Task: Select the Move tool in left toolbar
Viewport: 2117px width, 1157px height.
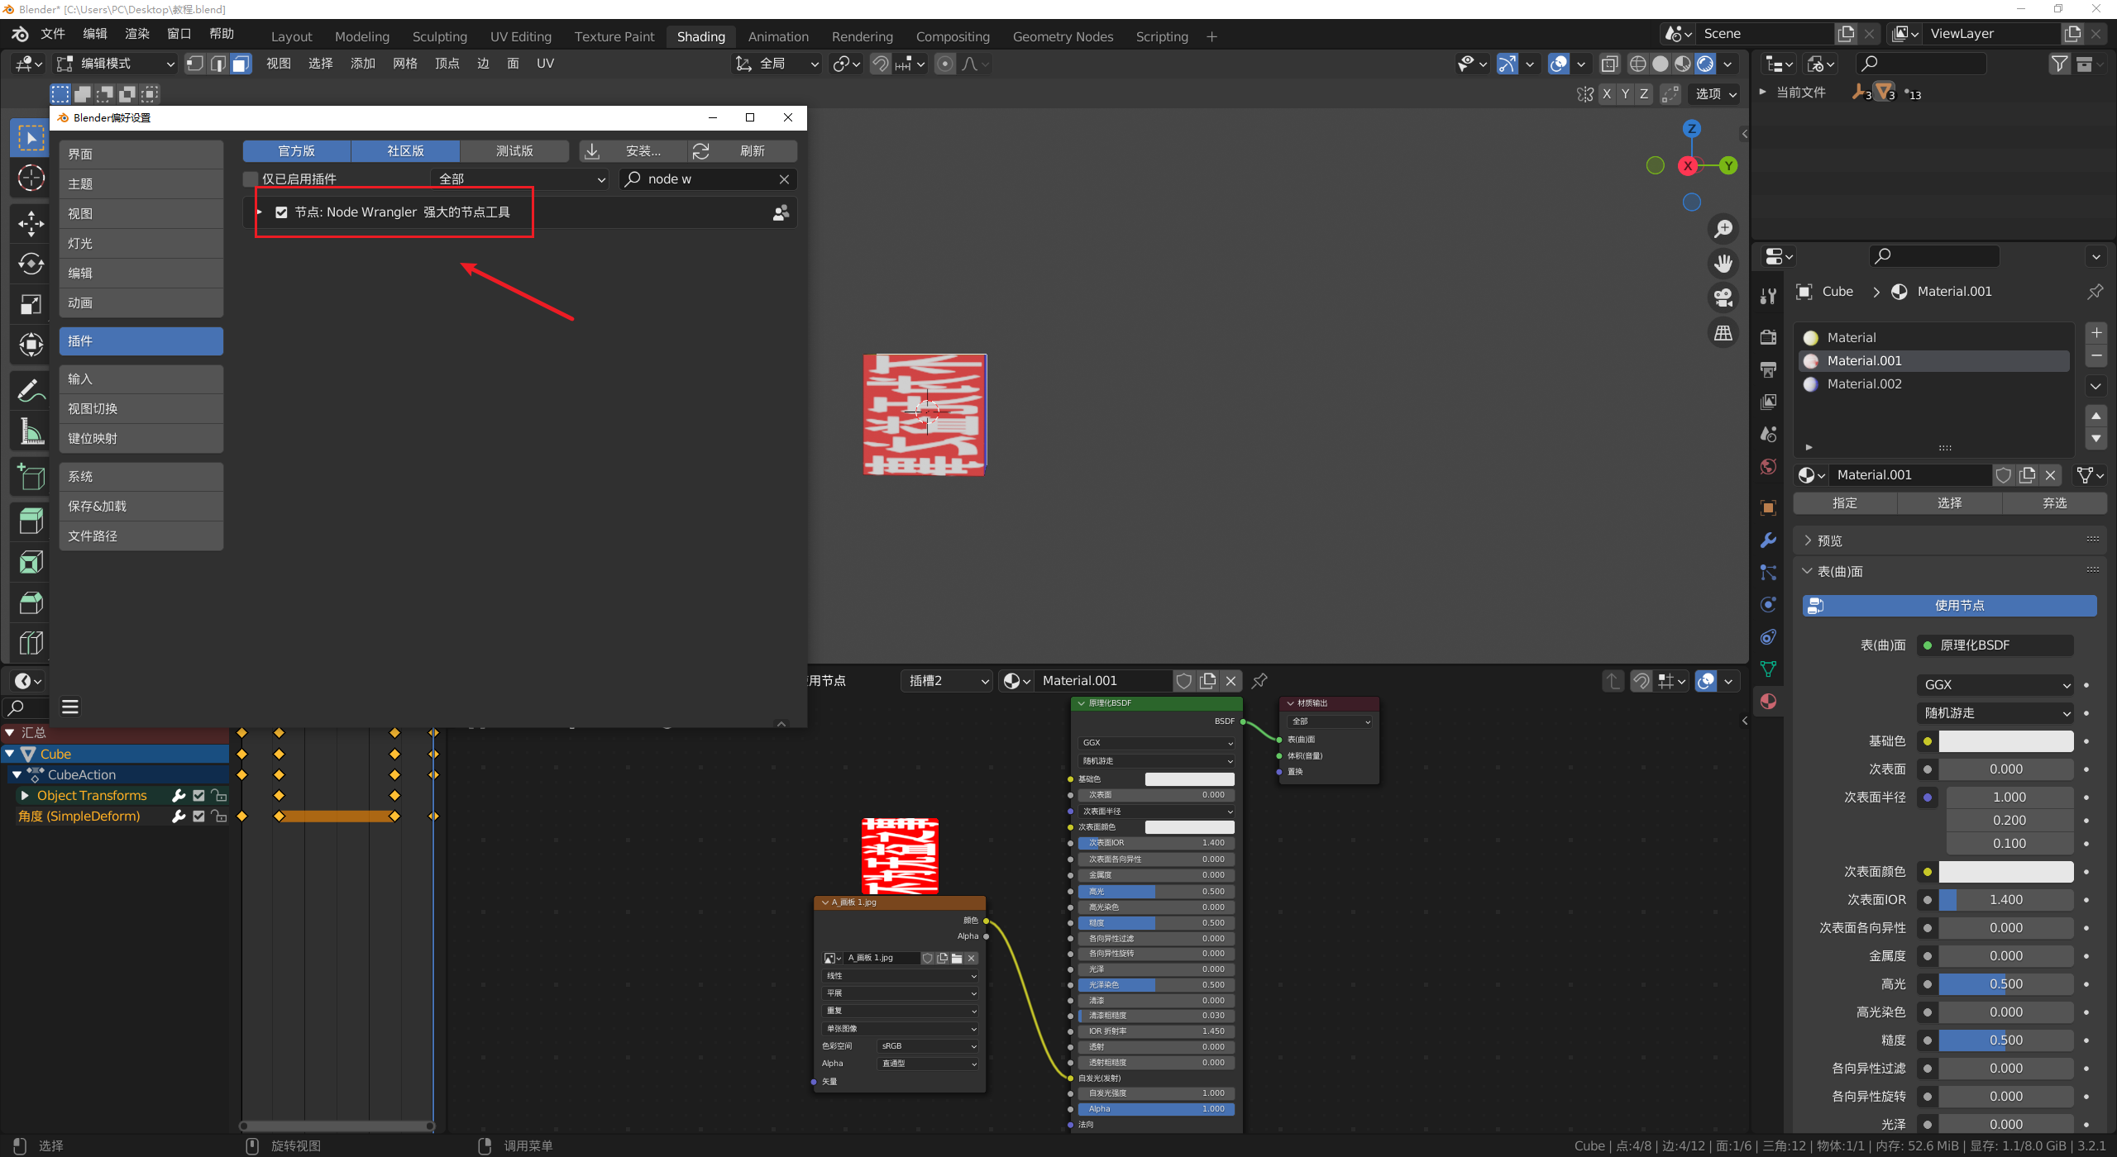Action: 31,223
